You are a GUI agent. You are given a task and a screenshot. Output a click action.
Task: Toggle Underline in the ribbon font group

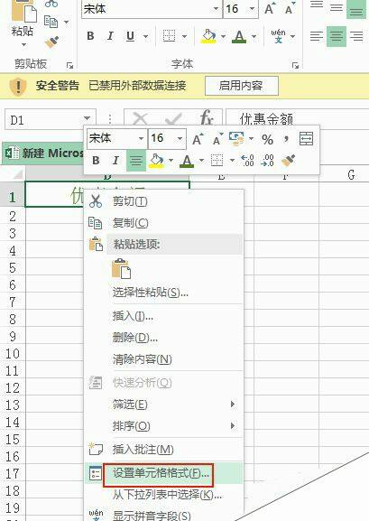(x=130, y=36)
